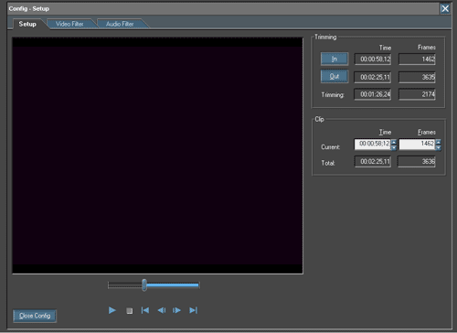
Task: Click the Current time input field
Action: point(373,145)
